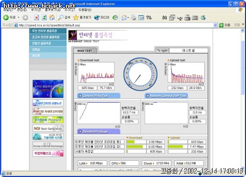The width and height of the screenshot is (246, 177).
Task: Select the WAN TEST tab
Action: coord(85,51)
